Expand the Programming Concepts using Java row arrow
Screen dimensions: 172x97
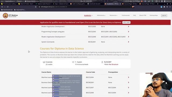pyautogui.click(x=128, y=32)
